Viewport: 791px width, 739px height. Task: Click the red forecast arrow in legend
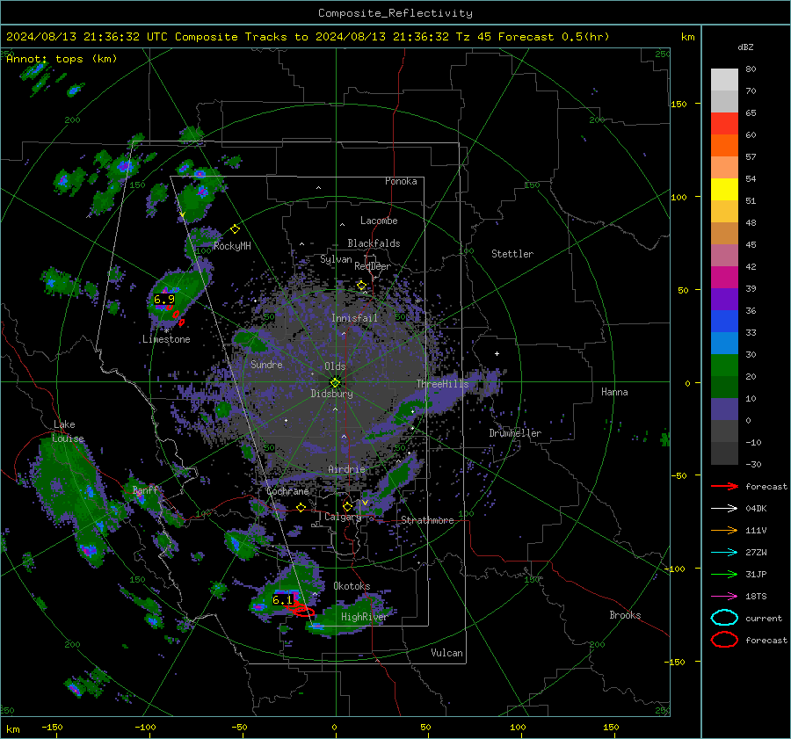click(x=724, y=486)
